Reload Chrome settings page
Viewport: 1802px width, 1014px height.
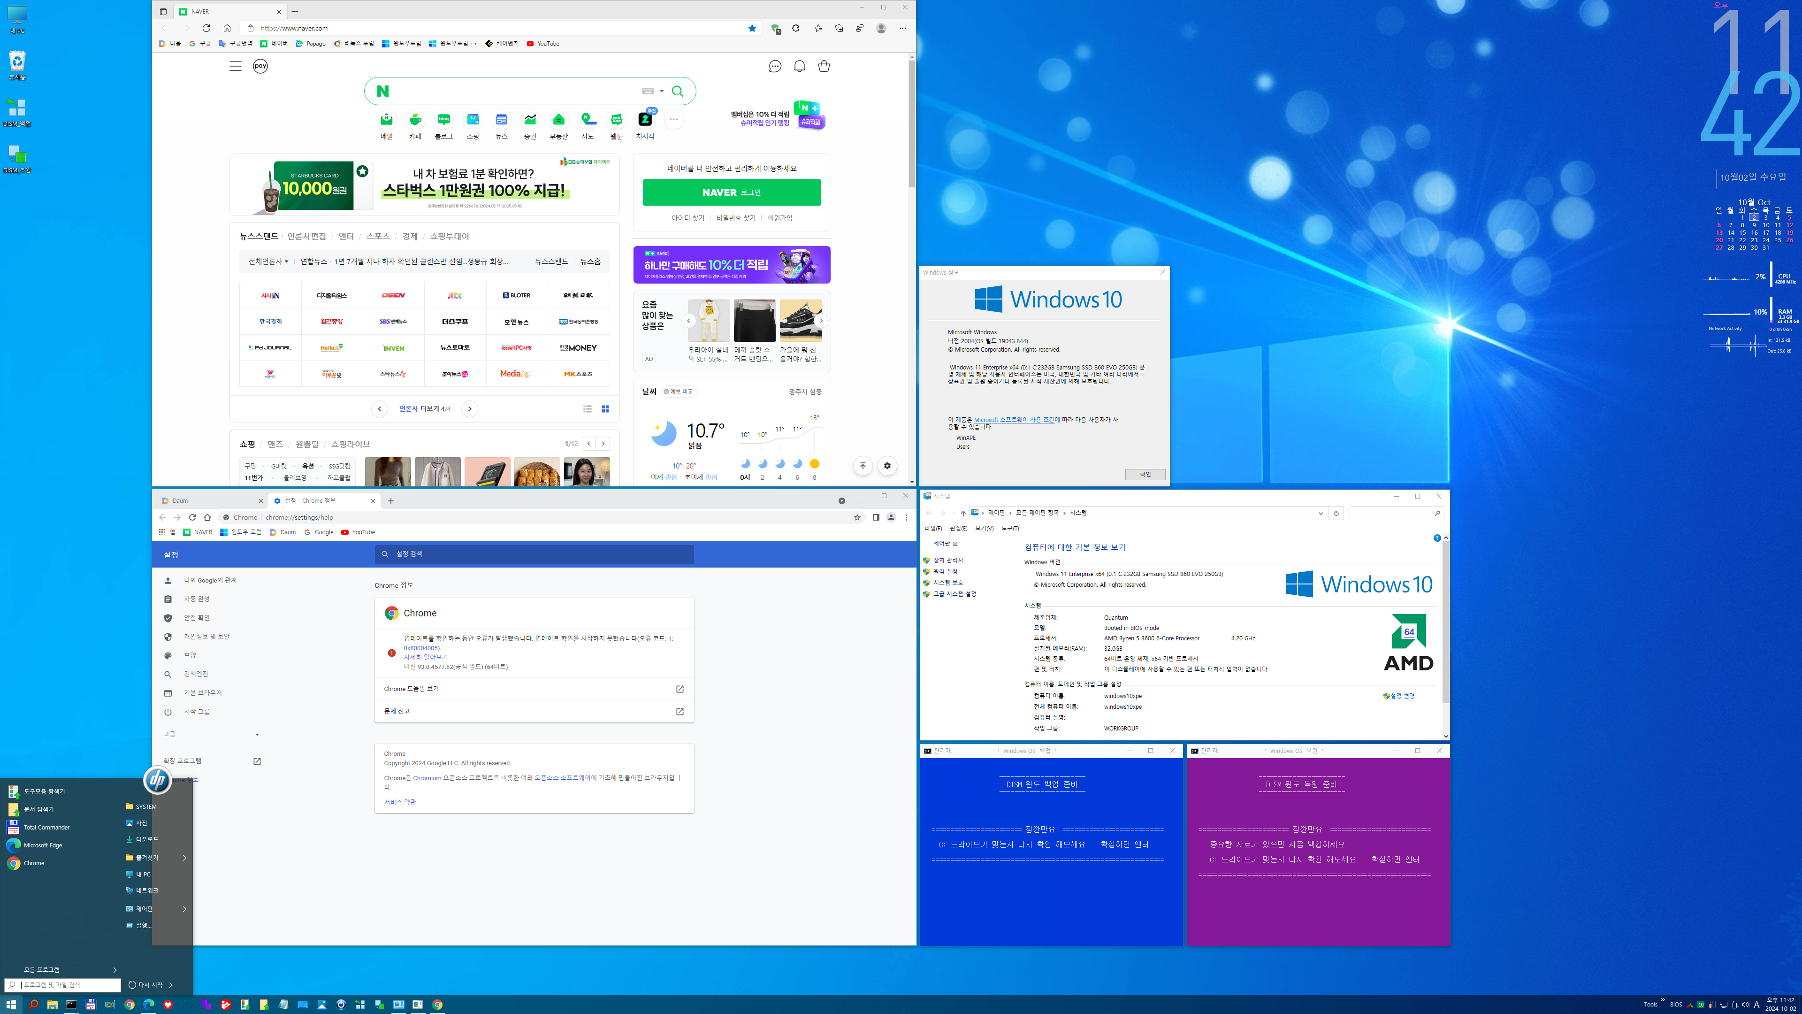(192, 517)
